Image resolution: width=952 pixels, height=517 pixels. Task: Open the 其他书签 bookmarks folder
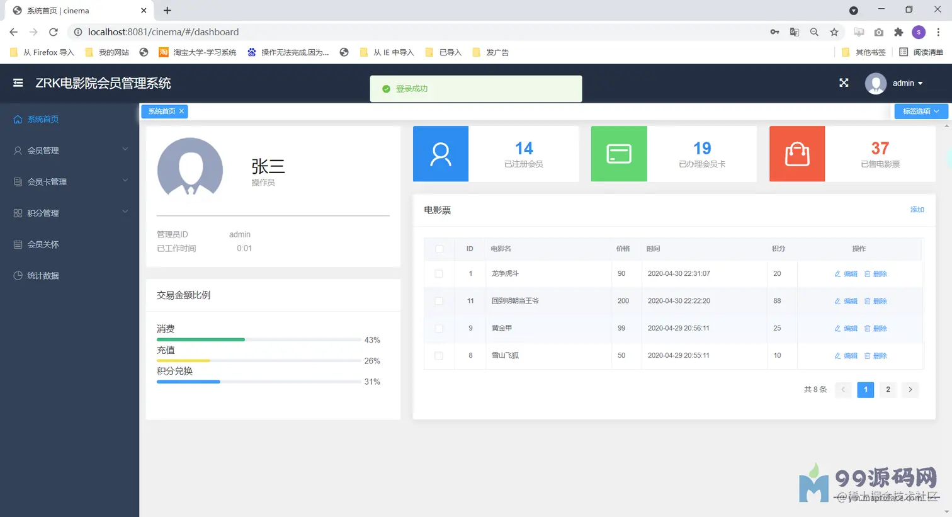pos(864,52)
